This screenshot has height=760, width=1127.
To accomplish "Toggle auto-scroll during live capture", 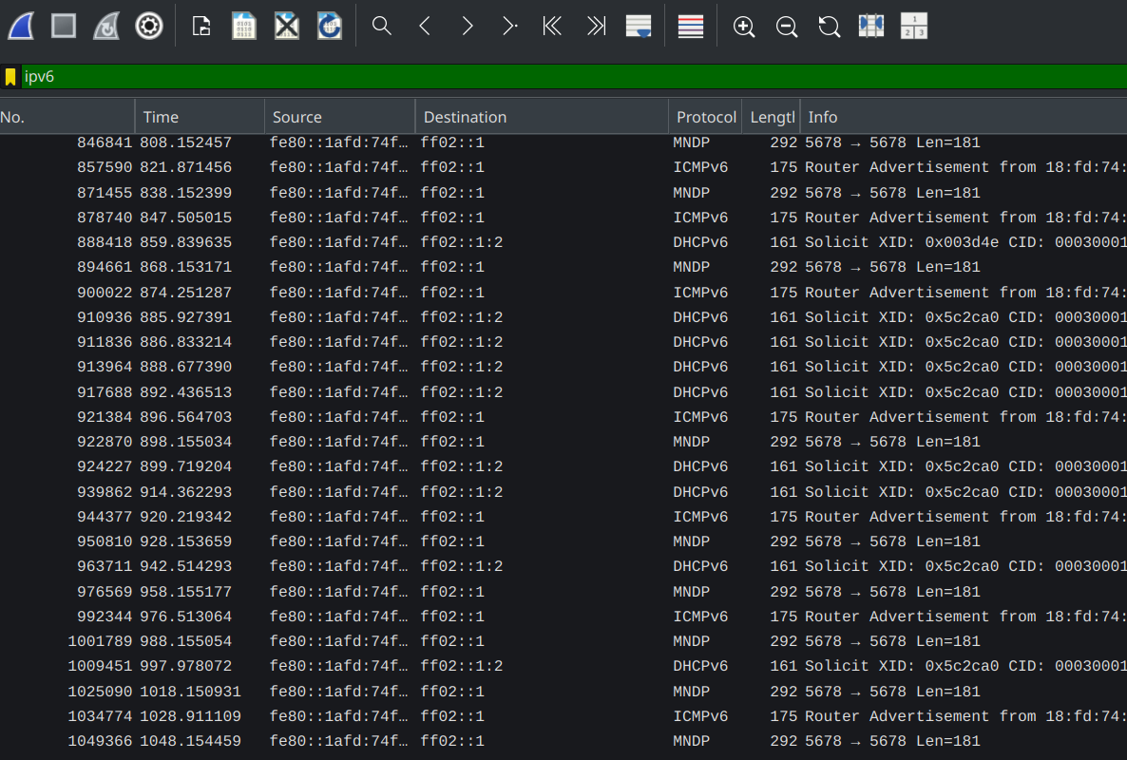I will [639, 26].
